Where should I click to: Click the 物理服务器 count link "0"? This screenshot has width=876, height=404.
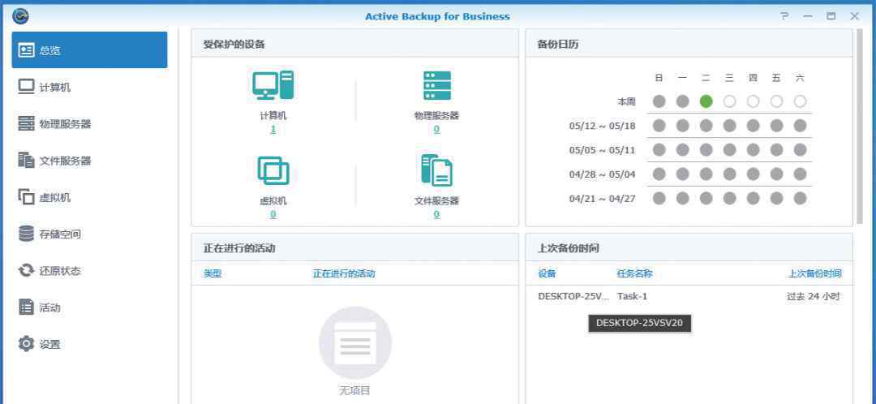436,129
